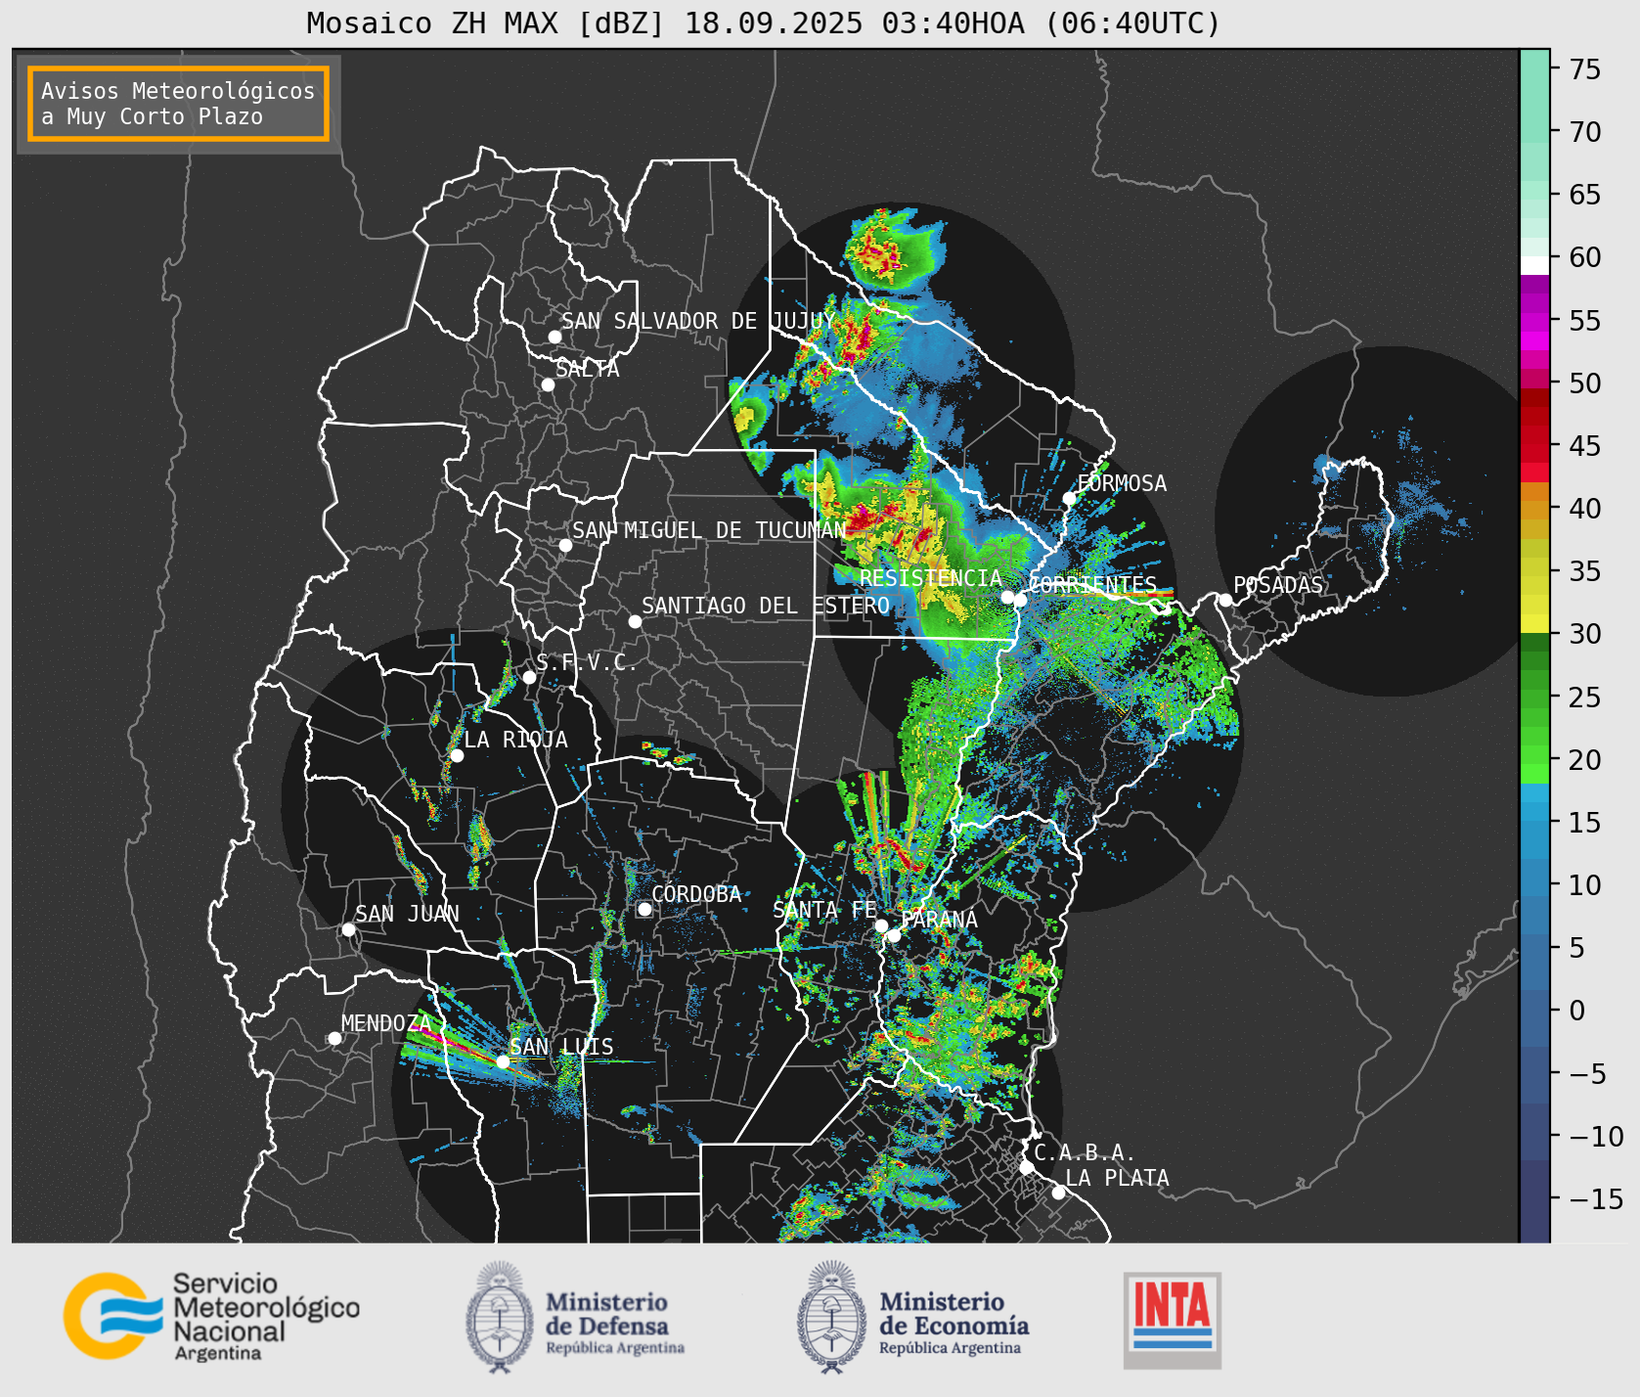Click the SANTA FE map label

click(x=824, y=910)
